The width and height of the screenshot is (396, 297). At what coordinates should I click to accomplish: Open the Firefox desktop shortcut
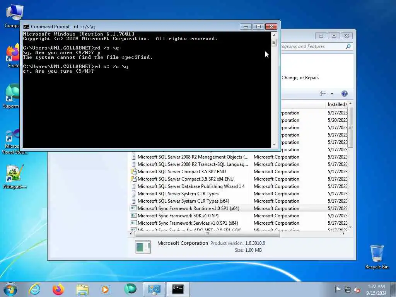[13, 56]
